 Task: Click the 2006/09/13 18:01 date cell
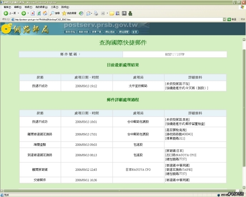point(86,122)
